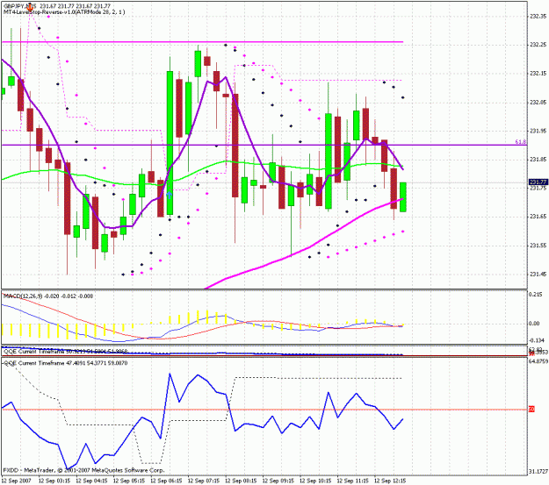Viewport: 549px width, 485px height.
Task: Click the red 50 level tag in QQE panel
Action: 531,409
